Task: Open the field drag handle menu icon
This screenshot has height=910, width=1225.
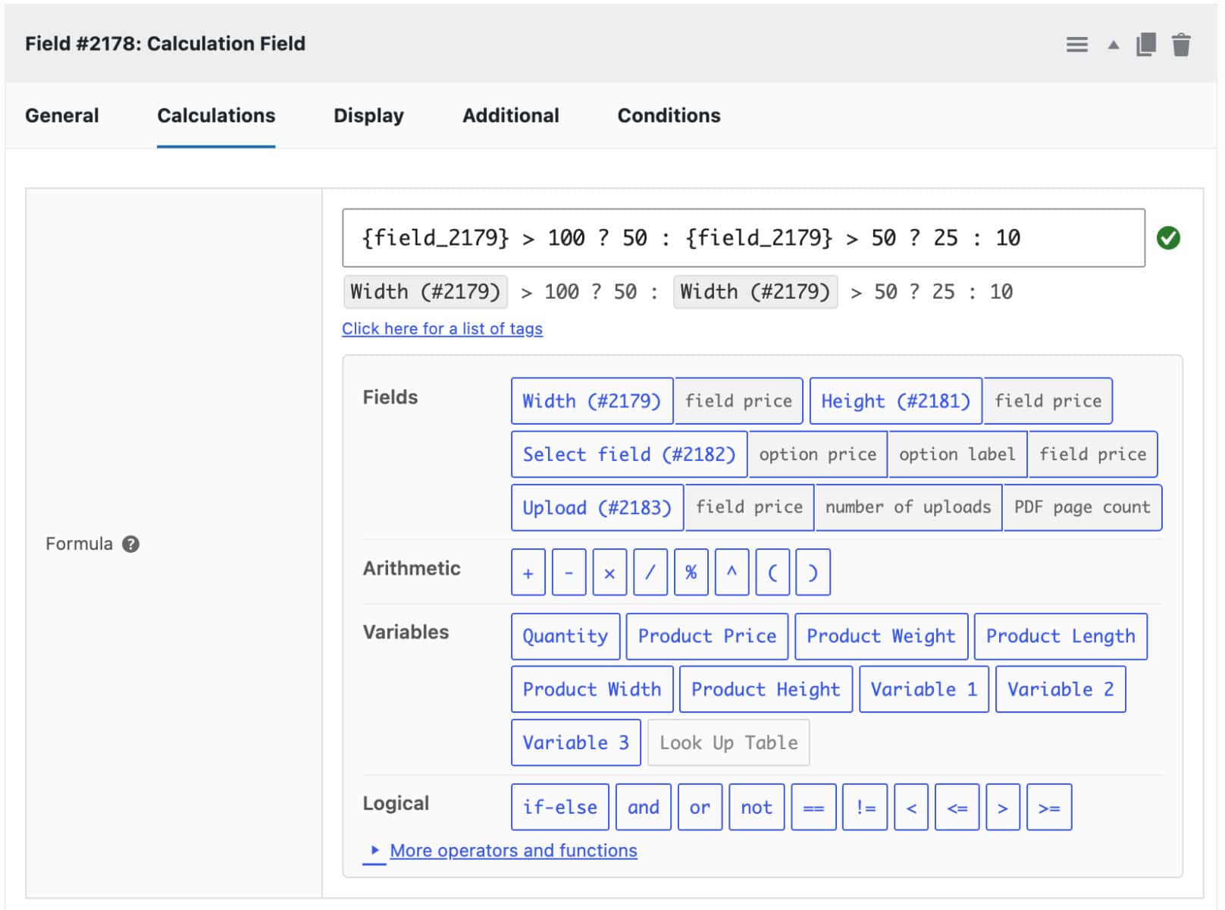Action: [1076, 45]
